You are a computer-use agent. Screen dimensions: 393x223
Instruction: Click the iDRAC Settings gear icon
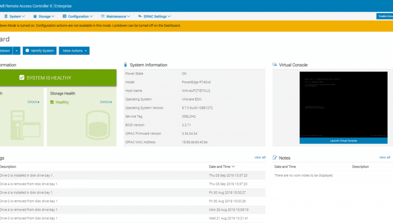point(140,16)
